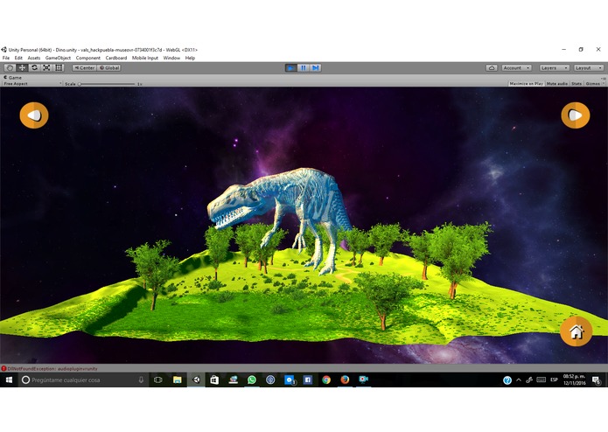Screen dimensions: 608x432
Task: Select the Scale tool in toolbar
Action: 46,68
